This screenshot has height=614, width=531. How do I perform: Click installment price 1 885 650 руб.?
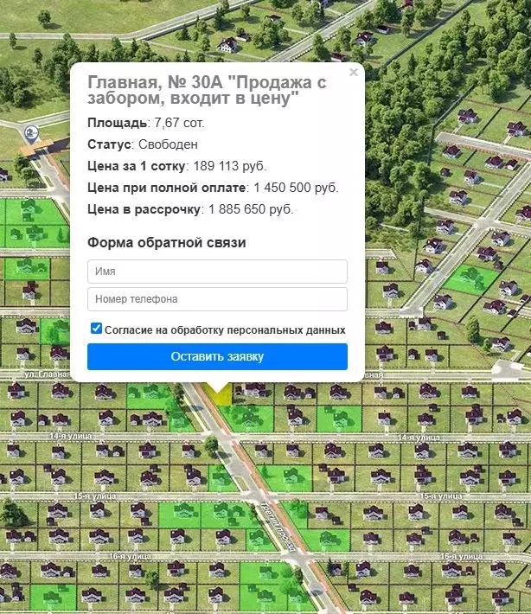click(190, 209)
